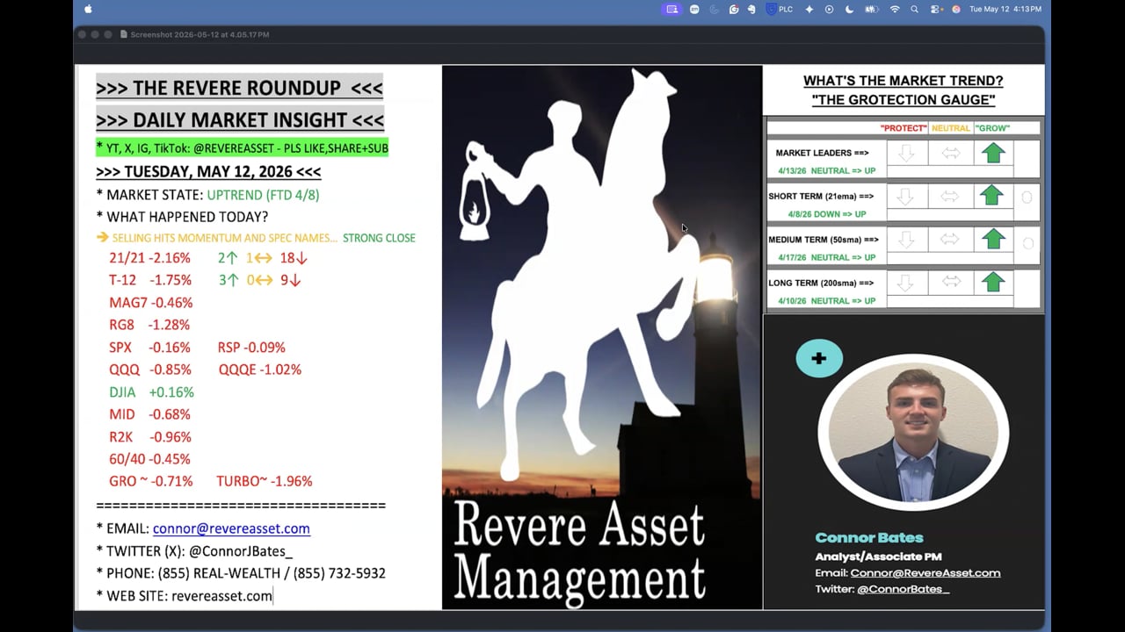Click the Siri icon in menu bar
Screen dimensions: 1125x632
pos(956,9)
